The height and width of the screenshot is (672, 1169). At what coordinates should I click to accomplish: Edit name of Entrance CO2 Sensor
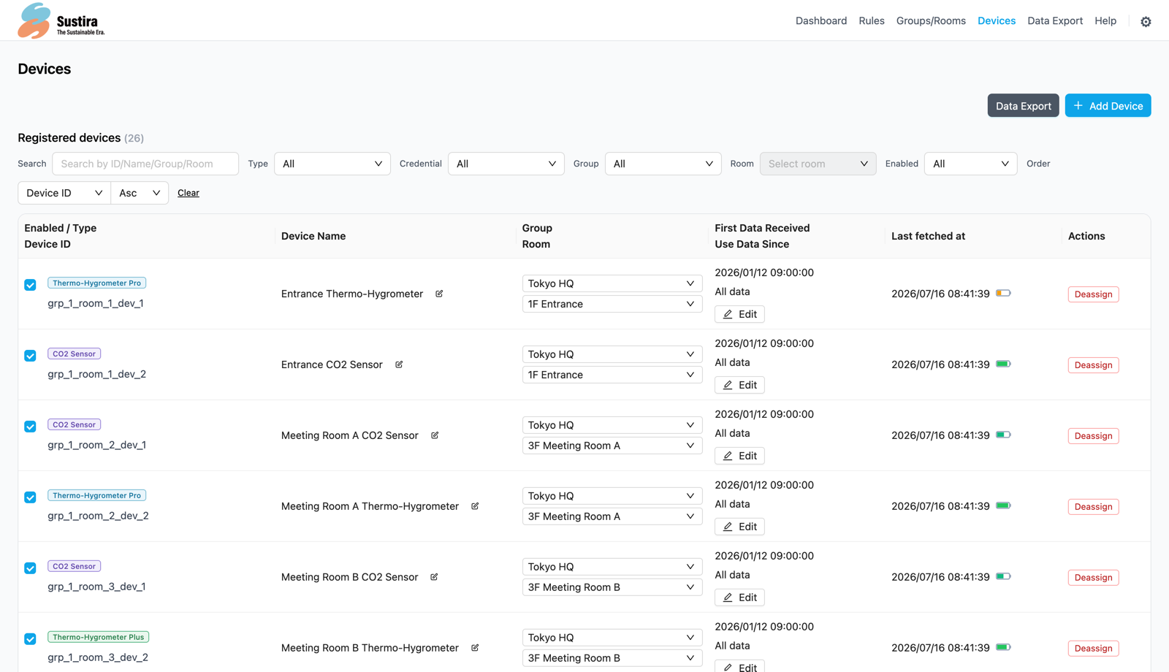coord(399,364)
